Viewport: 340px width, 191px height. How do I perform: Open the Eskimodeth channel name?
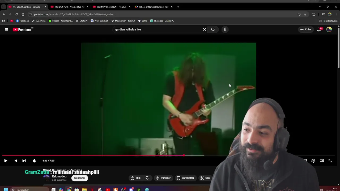click(x=59, y=176)
